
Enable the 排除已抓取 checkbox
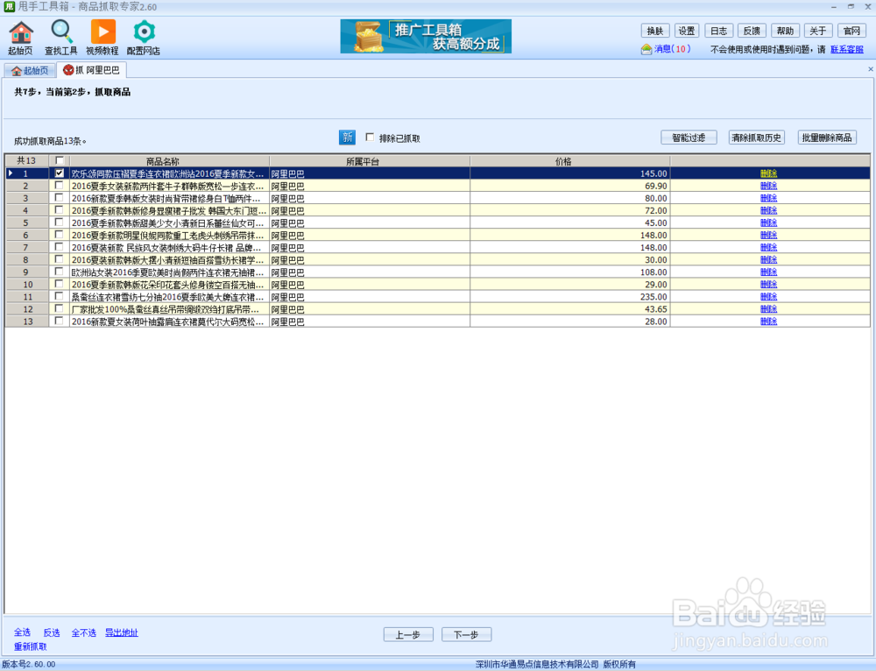pyautogui.click(x=370, y=137)
